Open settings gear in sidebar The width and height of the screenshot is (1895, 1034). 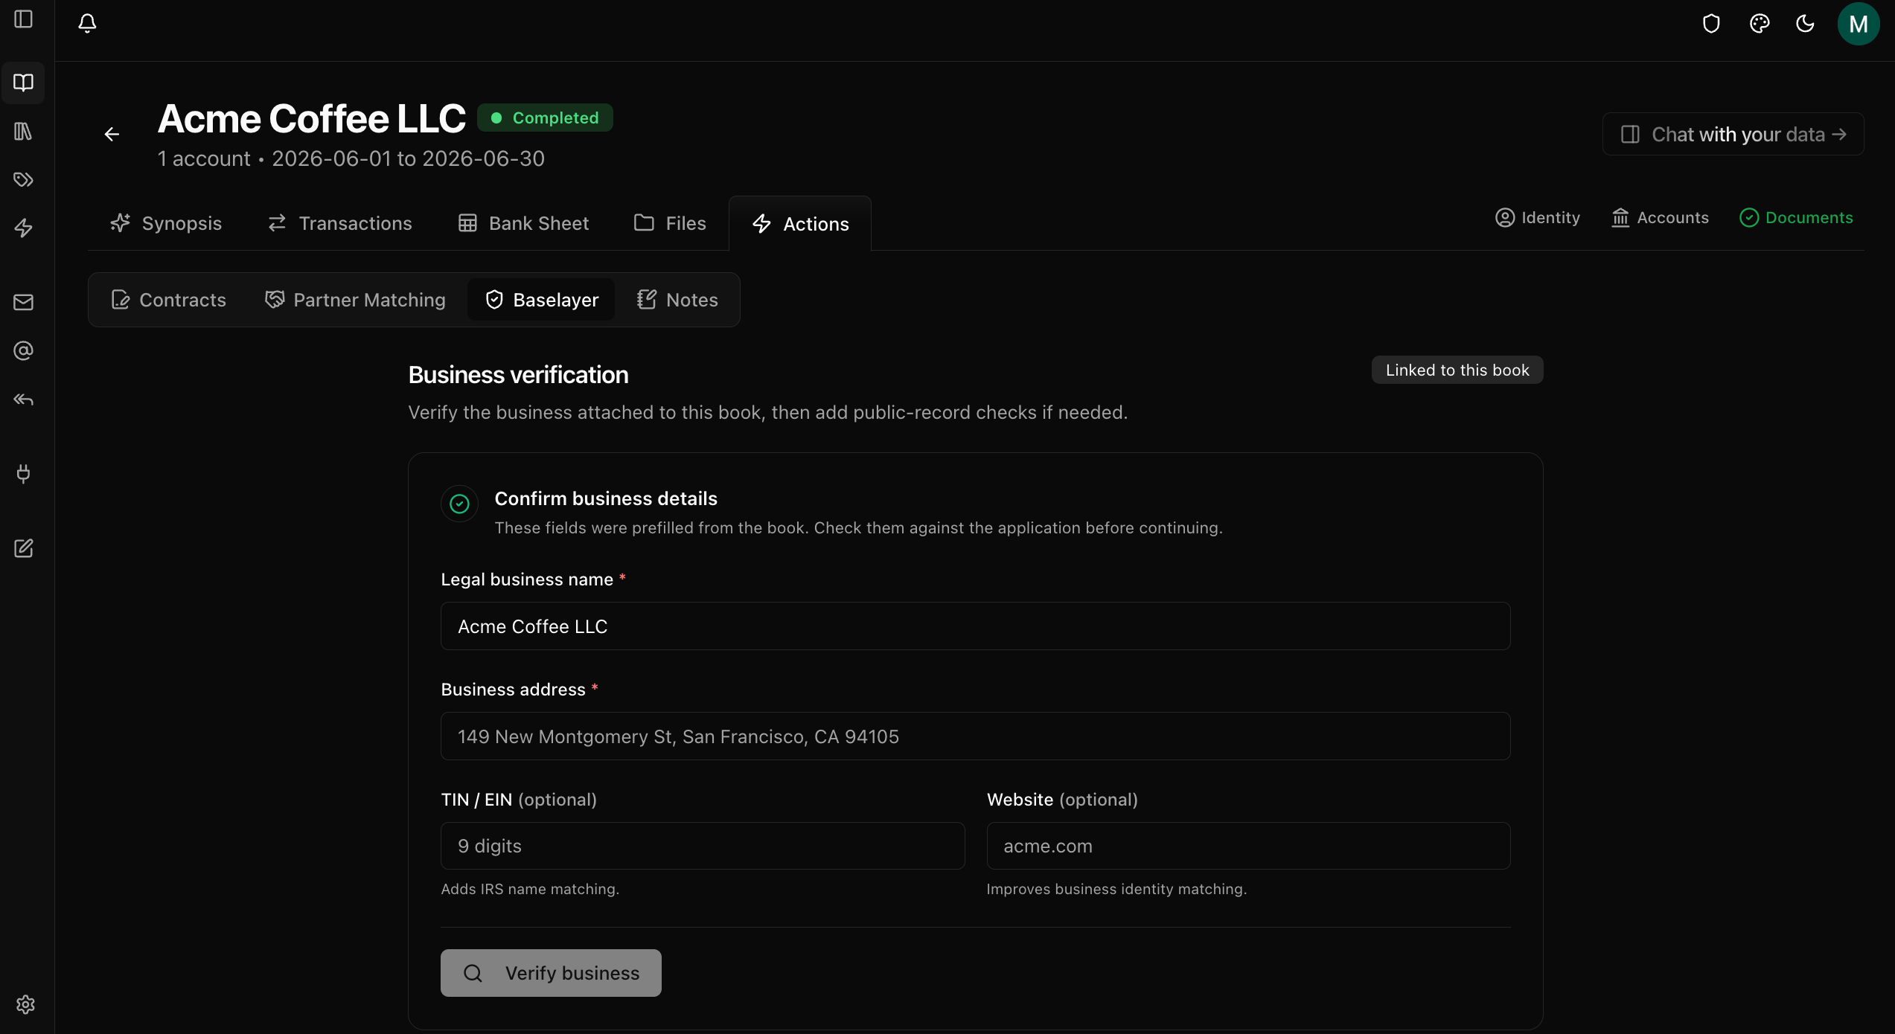(x=25, y=1005)
